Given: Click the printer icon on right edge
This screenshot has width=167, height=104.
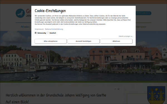Looking at the screenshot, I should click(x=164, y=50).
